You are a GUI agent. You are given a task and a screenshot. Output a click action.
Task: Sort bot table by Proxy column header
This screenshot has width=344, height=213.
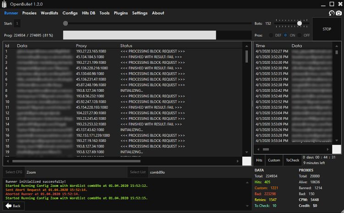pos(81,46)
